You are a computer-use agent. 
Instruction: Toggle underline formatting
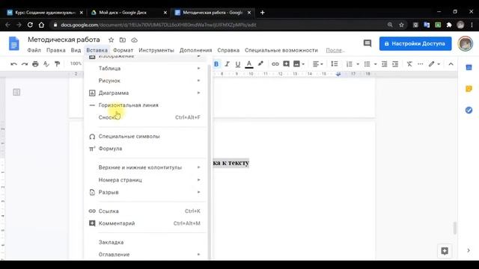click(238, 64)
